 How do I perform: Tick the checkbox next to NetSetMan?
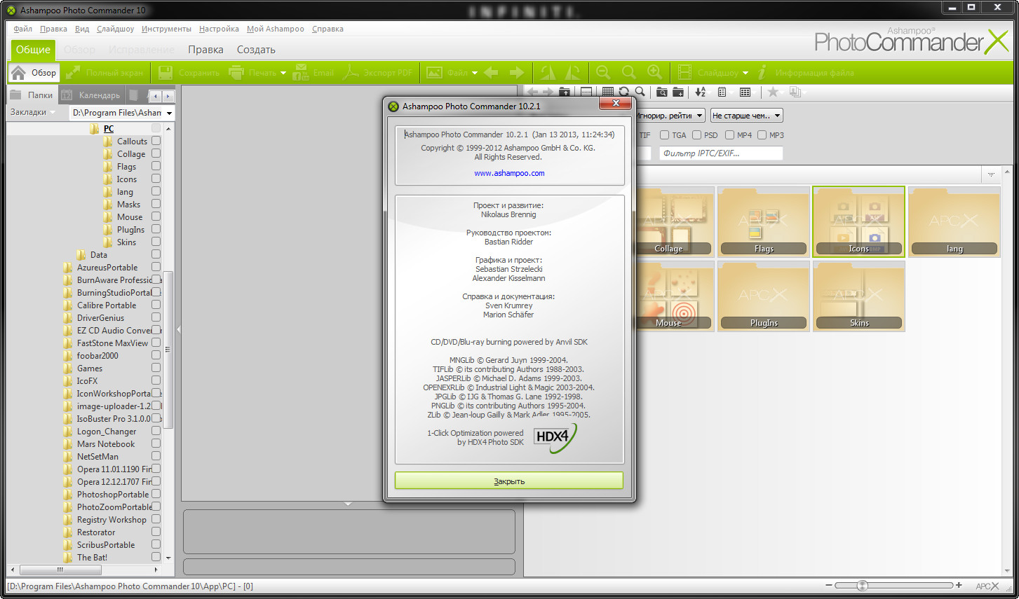pos(156,456)
